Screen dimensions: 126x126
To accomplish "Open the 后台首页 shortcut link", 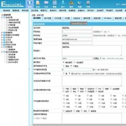I will pyautogui.click(x=100, y=10).
